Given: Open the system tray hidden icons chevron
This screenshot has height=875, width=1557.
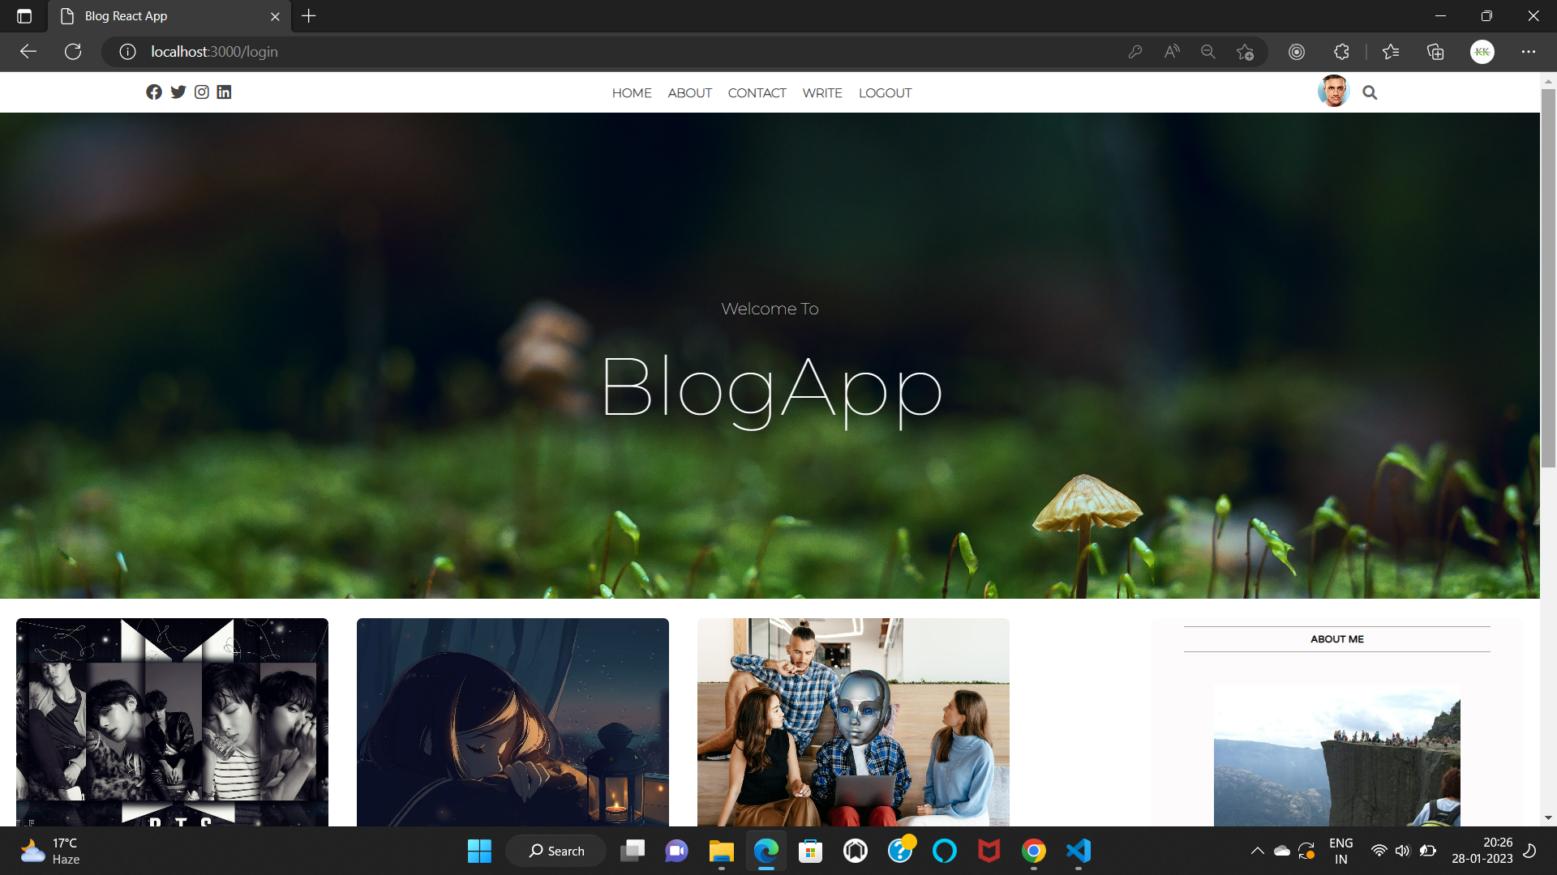Looking at the screenshot, I should tap(1257, 851).
